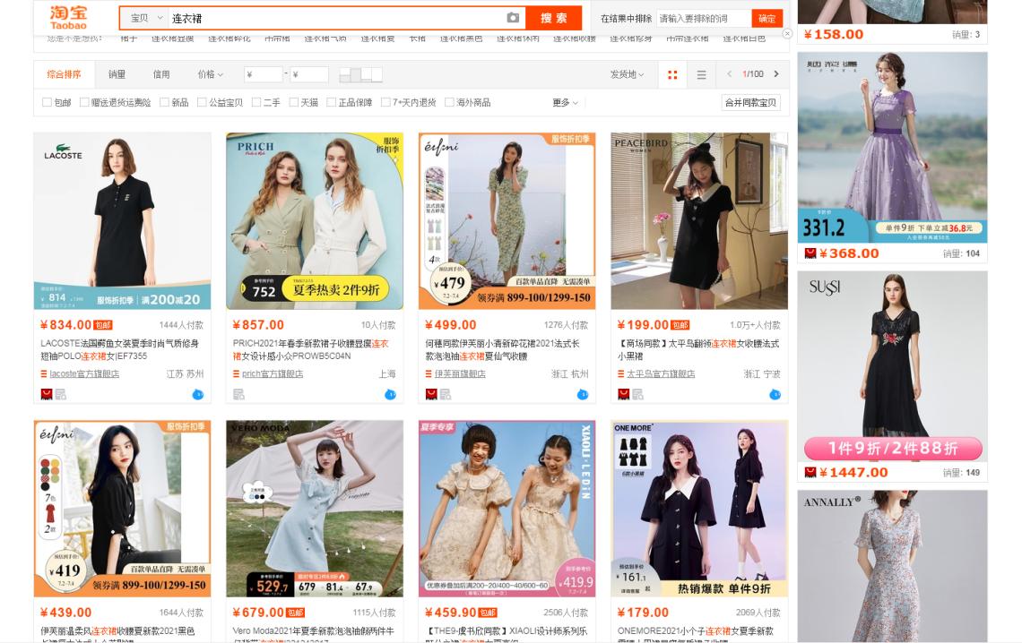This screenshot has width=1022, height=643.
Task: Open the PEACEBIRD black dress thumbnail
Action: (699, 221)
